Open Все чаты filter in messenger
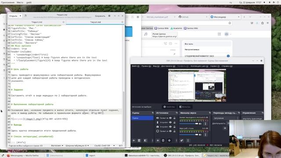281x158 pixels. (x=207, y=44)
